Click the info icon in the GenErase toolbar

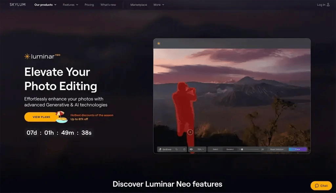click(x=184, y=149)
